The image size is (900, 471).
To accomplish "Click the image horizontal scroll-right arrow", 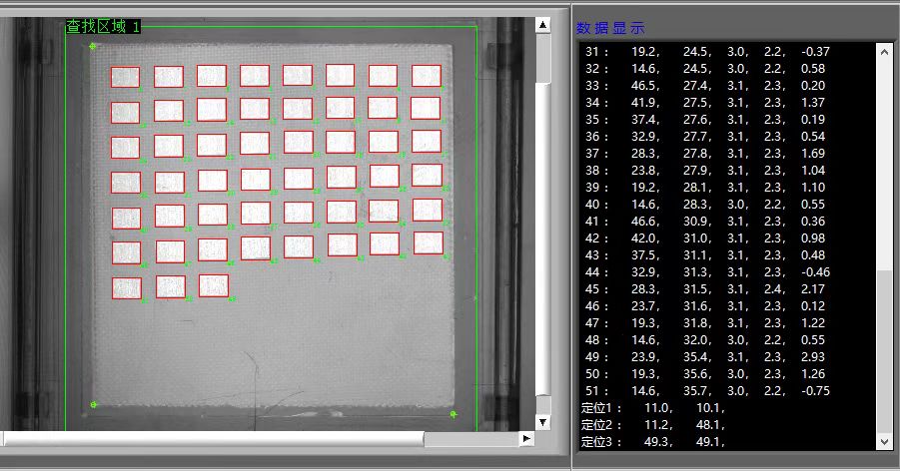I will (x=526, y=438).
